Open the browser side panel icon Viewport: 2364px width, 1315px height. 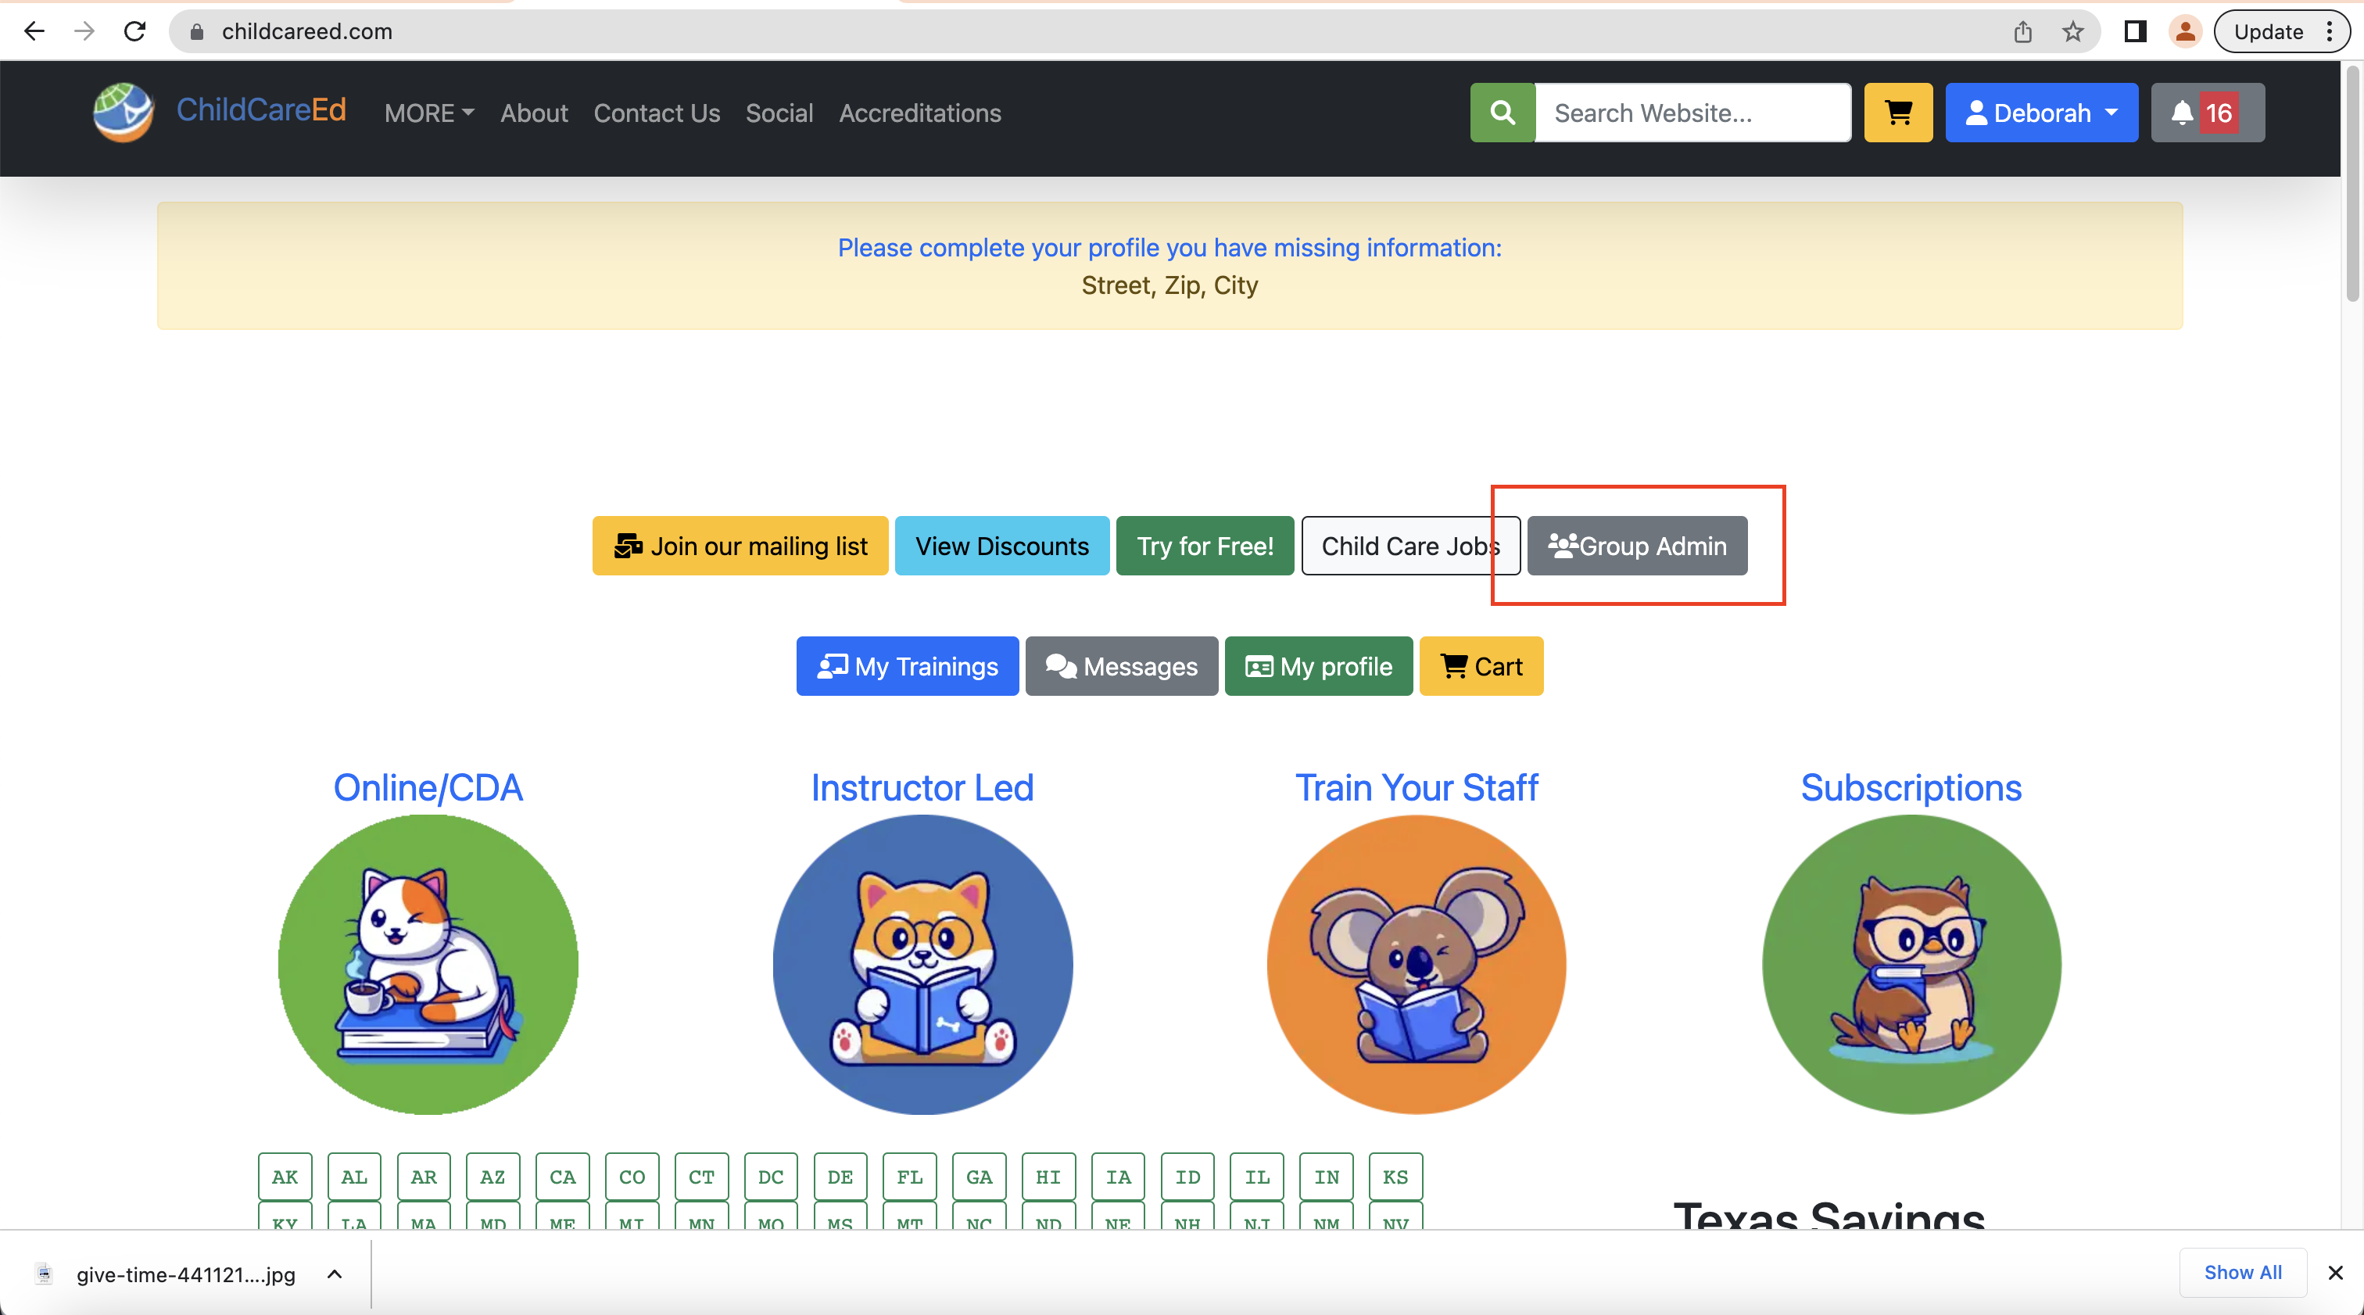pyautogui.click(x=2135, y=32)
